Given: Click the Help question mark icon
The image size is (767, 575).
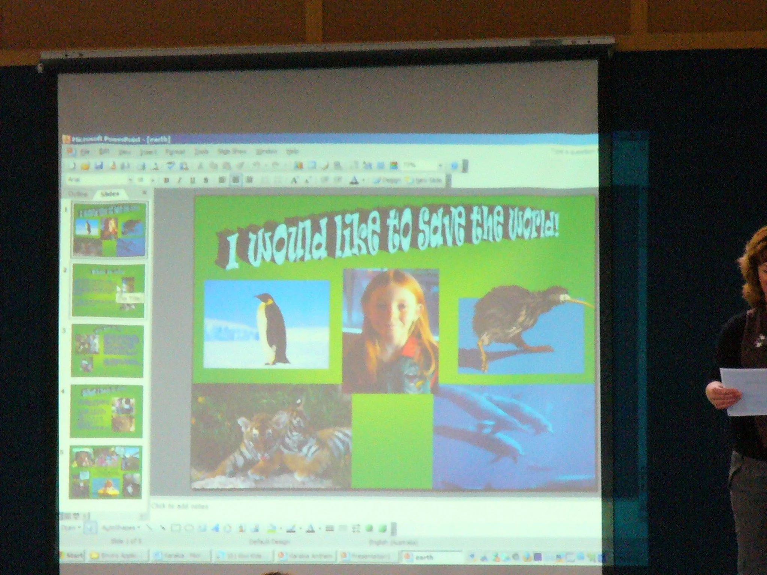Looking at the screenshot, I should click(x=454, y=166).
